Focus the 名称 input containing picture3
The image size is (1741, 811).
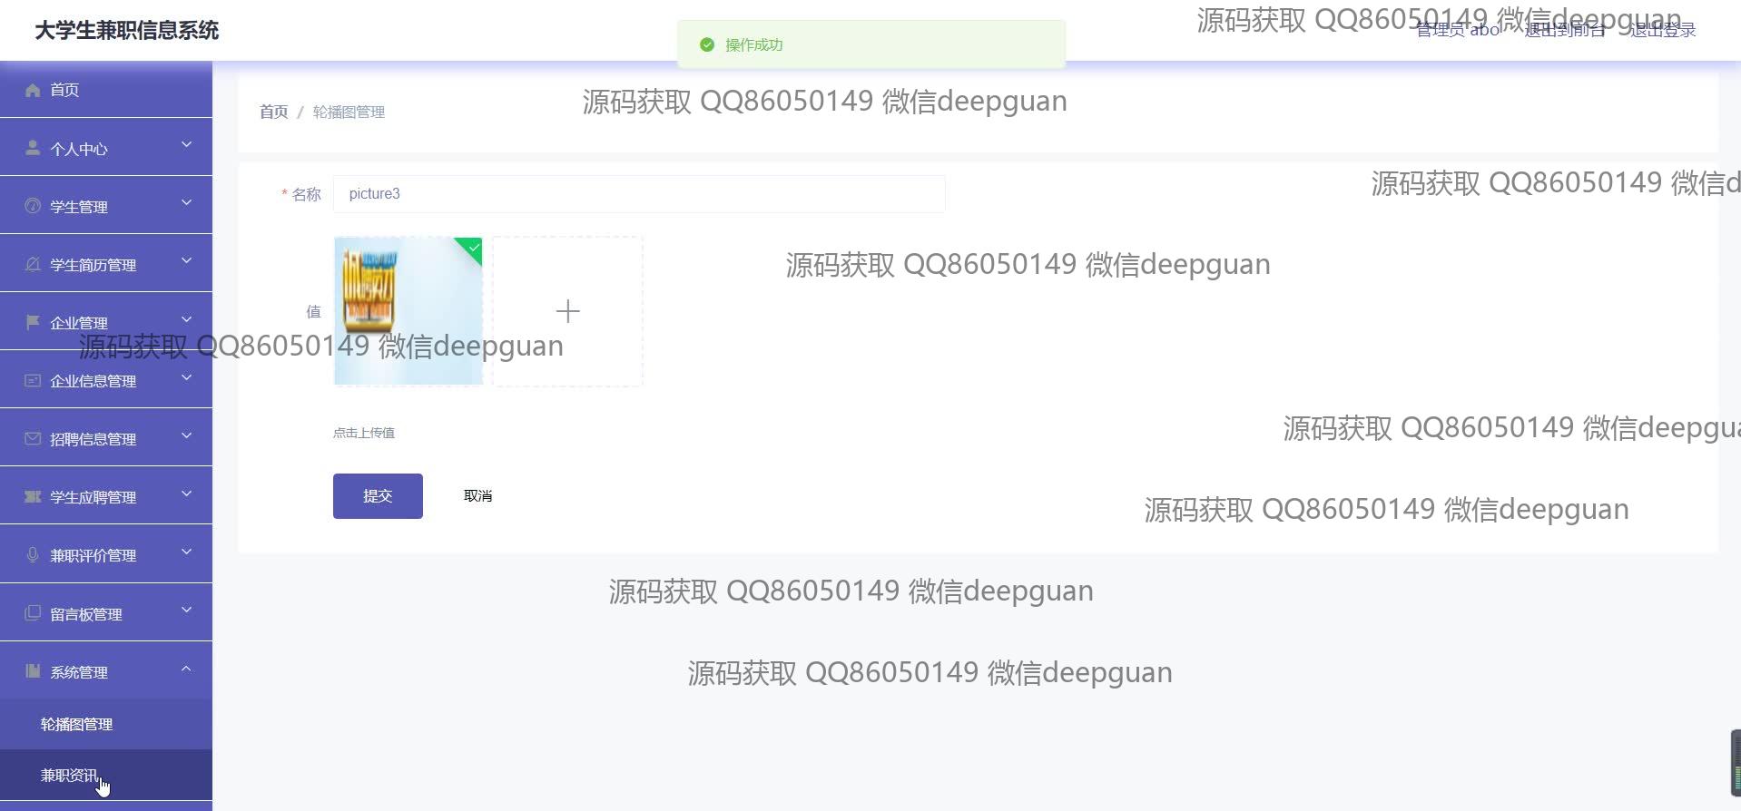tap(639, 194)
